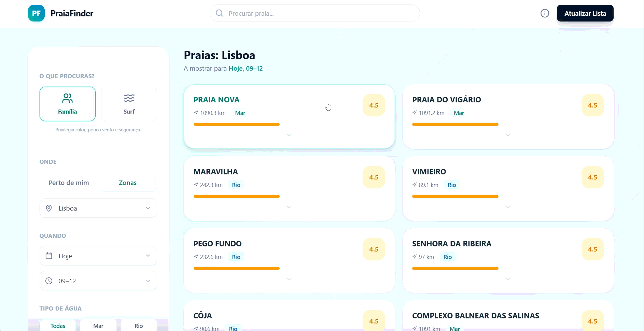Open the Hoje day dropdown
The width and height of the screenshot is (644, 331).
click(x=98, y=256)
